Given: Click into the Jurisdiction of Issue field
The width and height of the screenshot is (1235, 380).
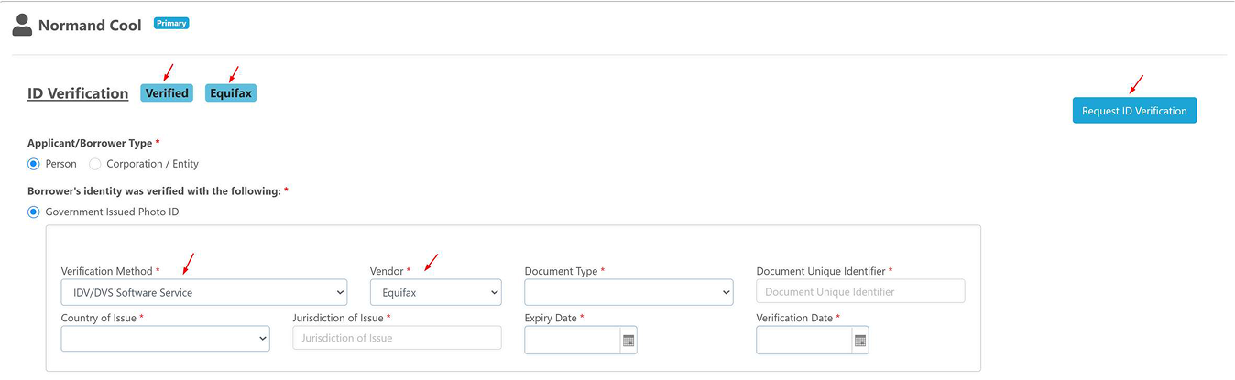Looking at the screenshot, I should 397,338.
